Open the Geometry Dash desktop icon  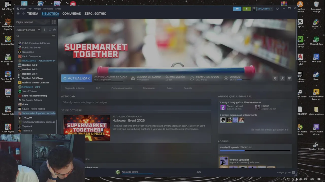click(8, 41)
